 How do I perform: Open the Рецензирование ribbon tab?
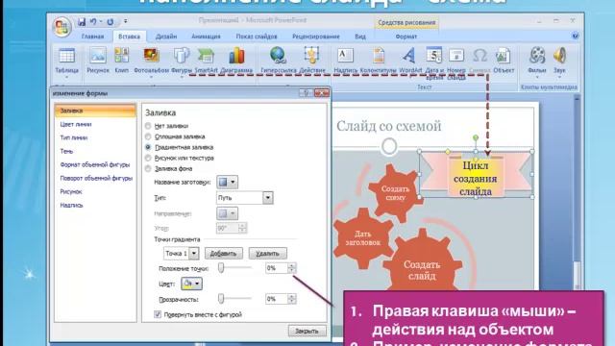click(x=316, y=37)
